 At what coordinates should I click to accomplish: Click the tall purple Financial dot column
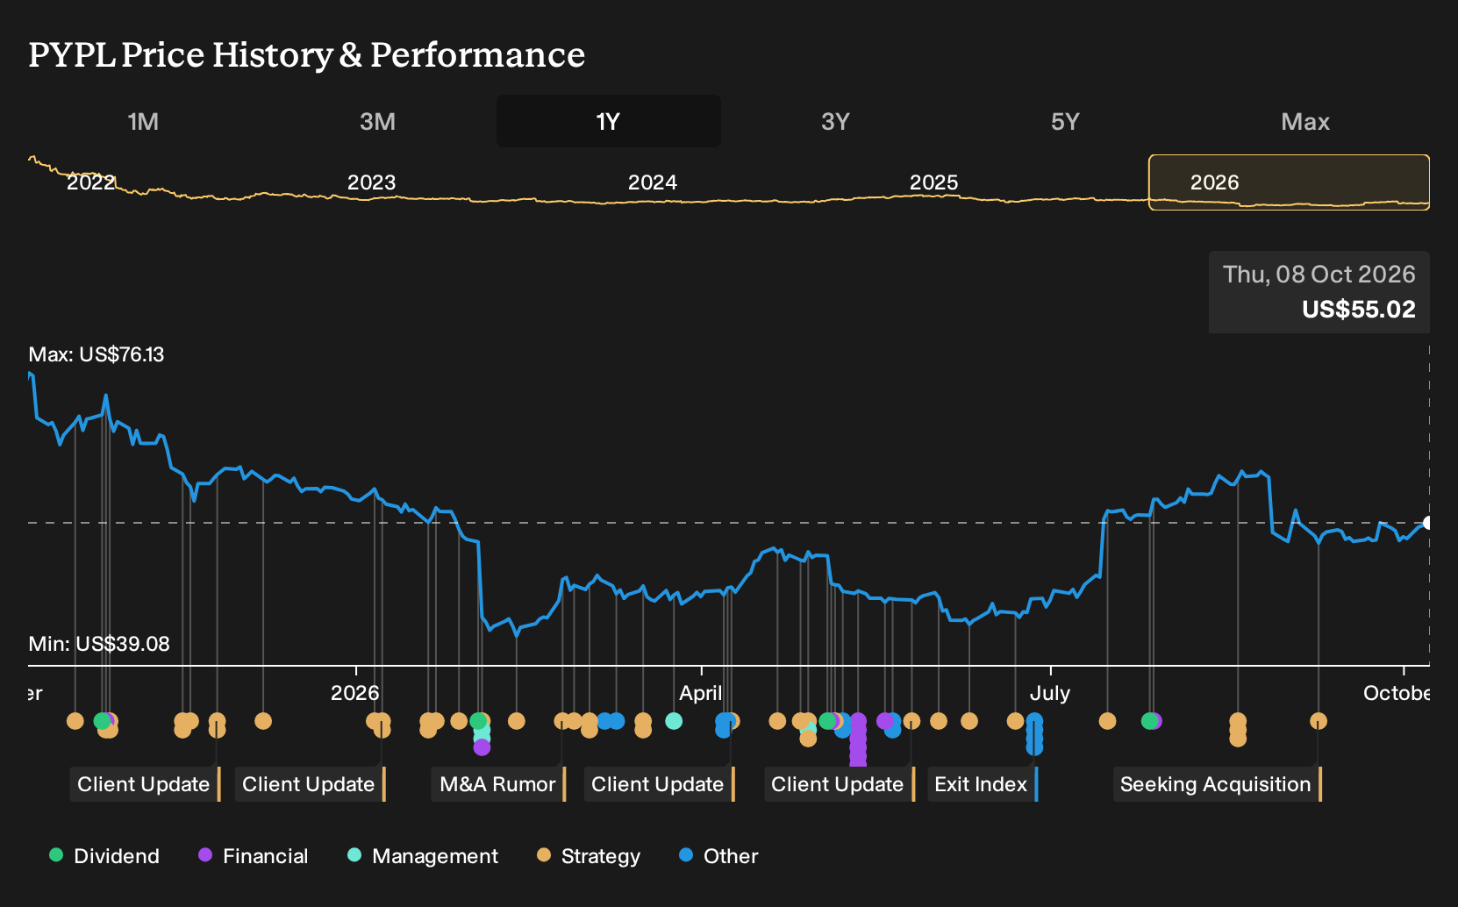(858, 741)
